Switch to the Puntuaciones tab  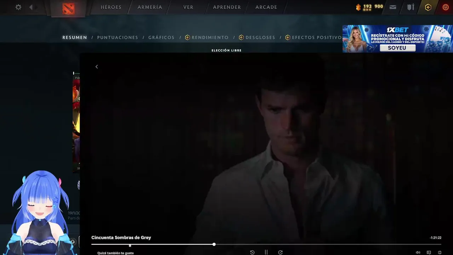tap(117, 38)
